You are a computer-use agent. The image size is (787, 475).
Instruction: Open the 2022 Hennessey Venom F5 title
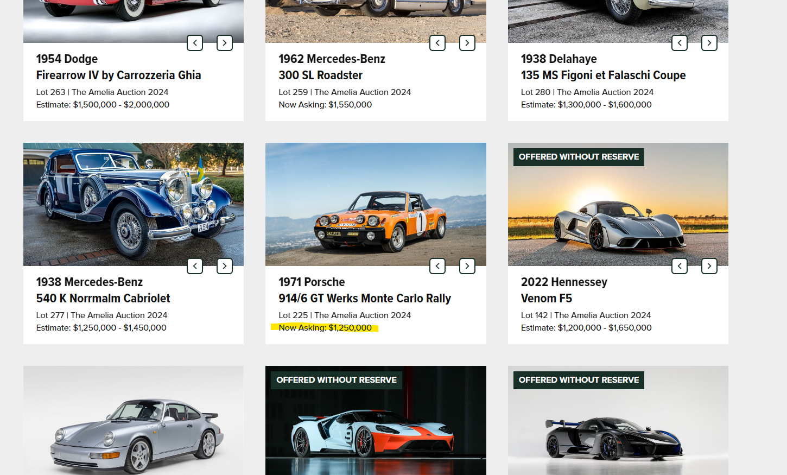click(x=564, y=290)
